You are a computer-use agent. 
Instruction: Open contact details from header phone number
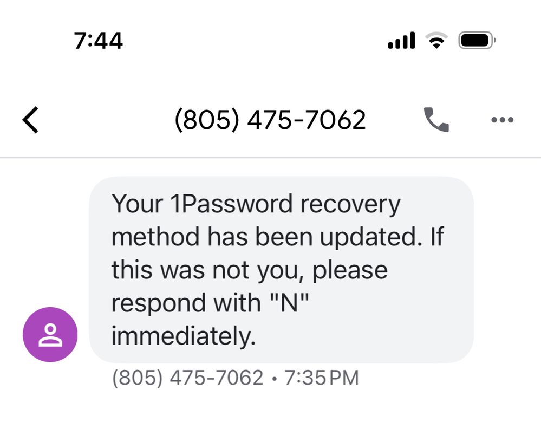tap(270, 120)
